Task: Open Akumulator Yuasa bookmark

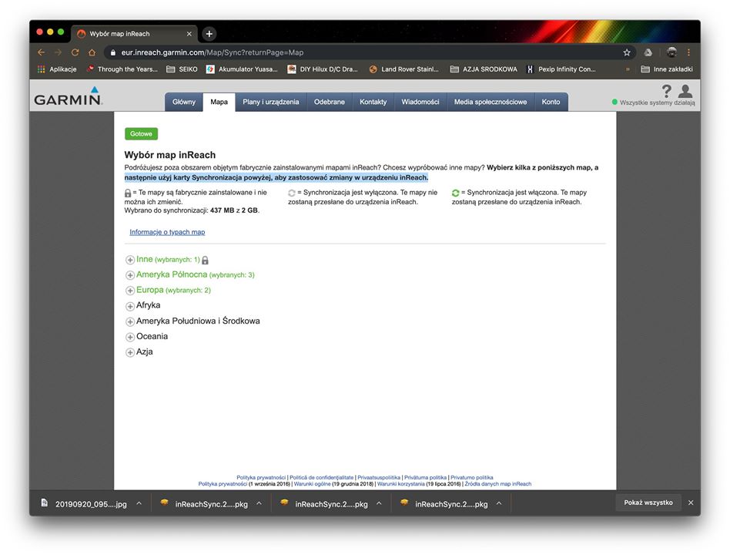Action: pos(242,69)
